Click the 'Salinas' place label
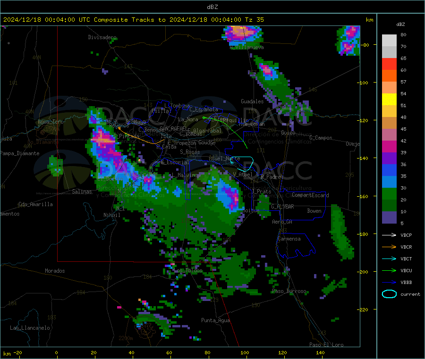 82,192
